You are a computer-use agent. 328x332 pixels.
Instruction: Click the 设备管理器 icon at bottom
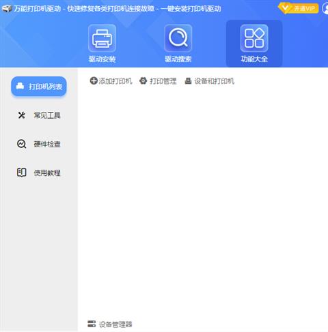(x=92, y=324)
